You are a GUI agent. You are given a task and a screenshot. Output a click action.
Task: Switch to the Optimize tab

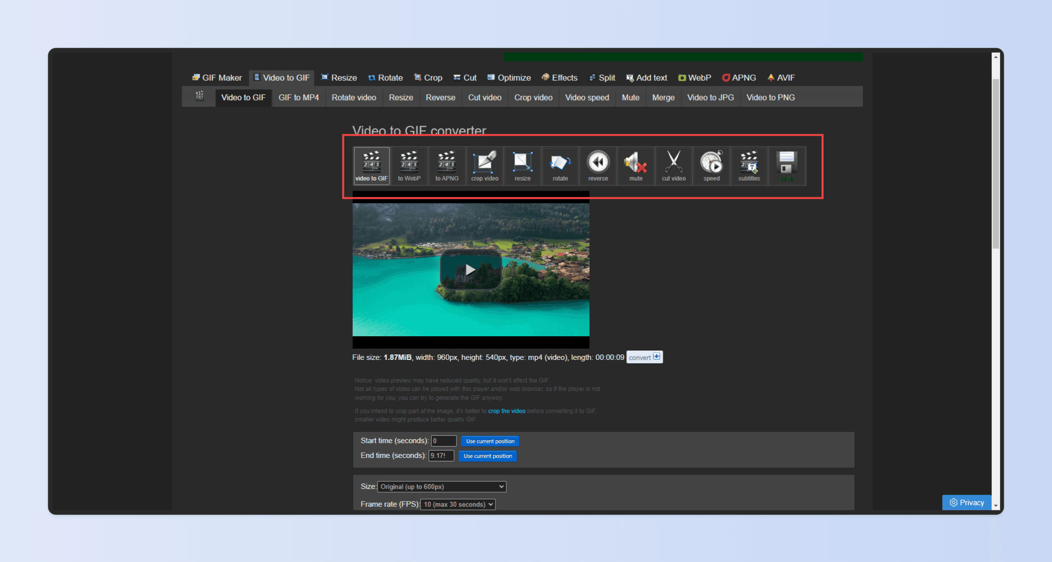click(513, 77)
